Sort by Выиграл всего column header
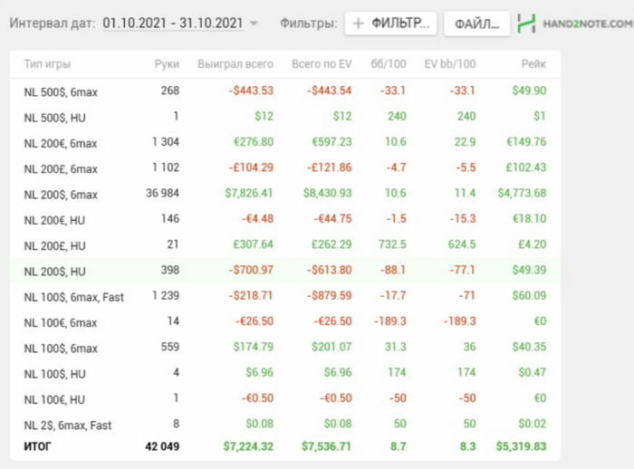634x469 pixels. [x=235, y=64]
